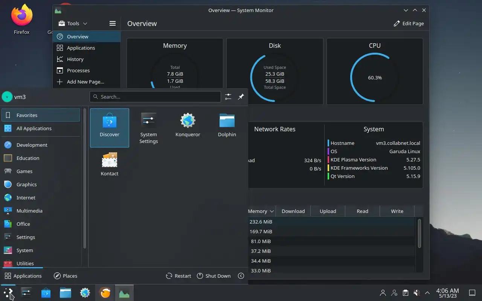
Task: Pin the application launcher open
Action: 241,97
